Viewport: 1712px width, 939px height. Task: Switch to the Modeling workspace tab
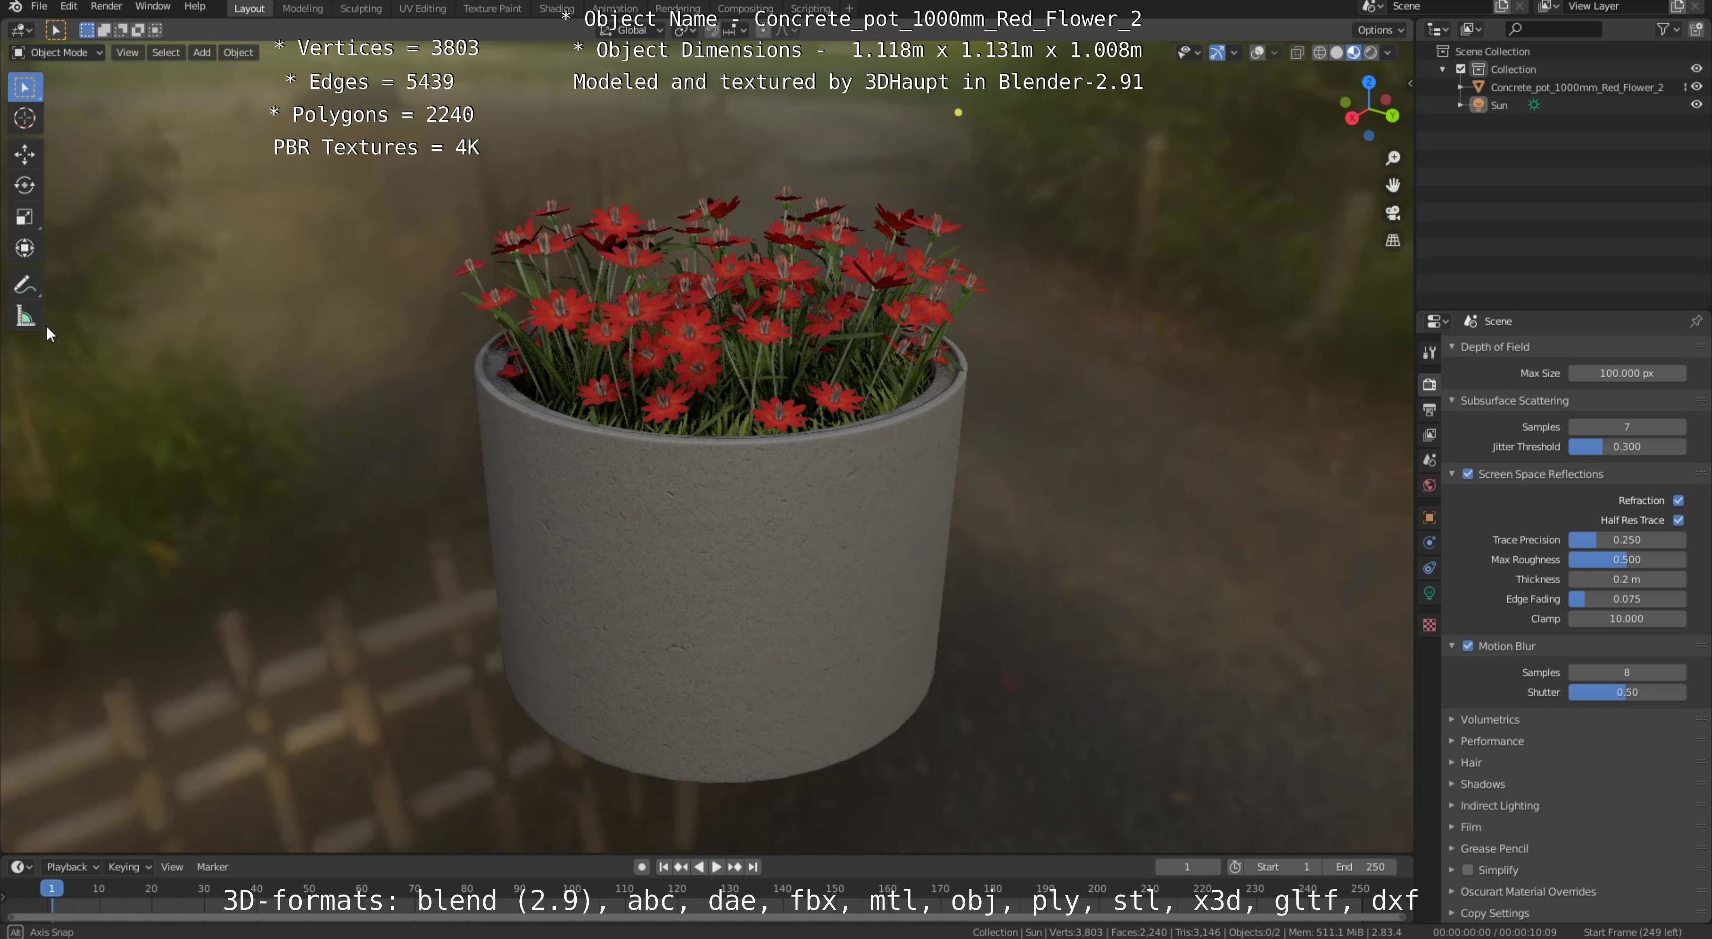(303, 8)
